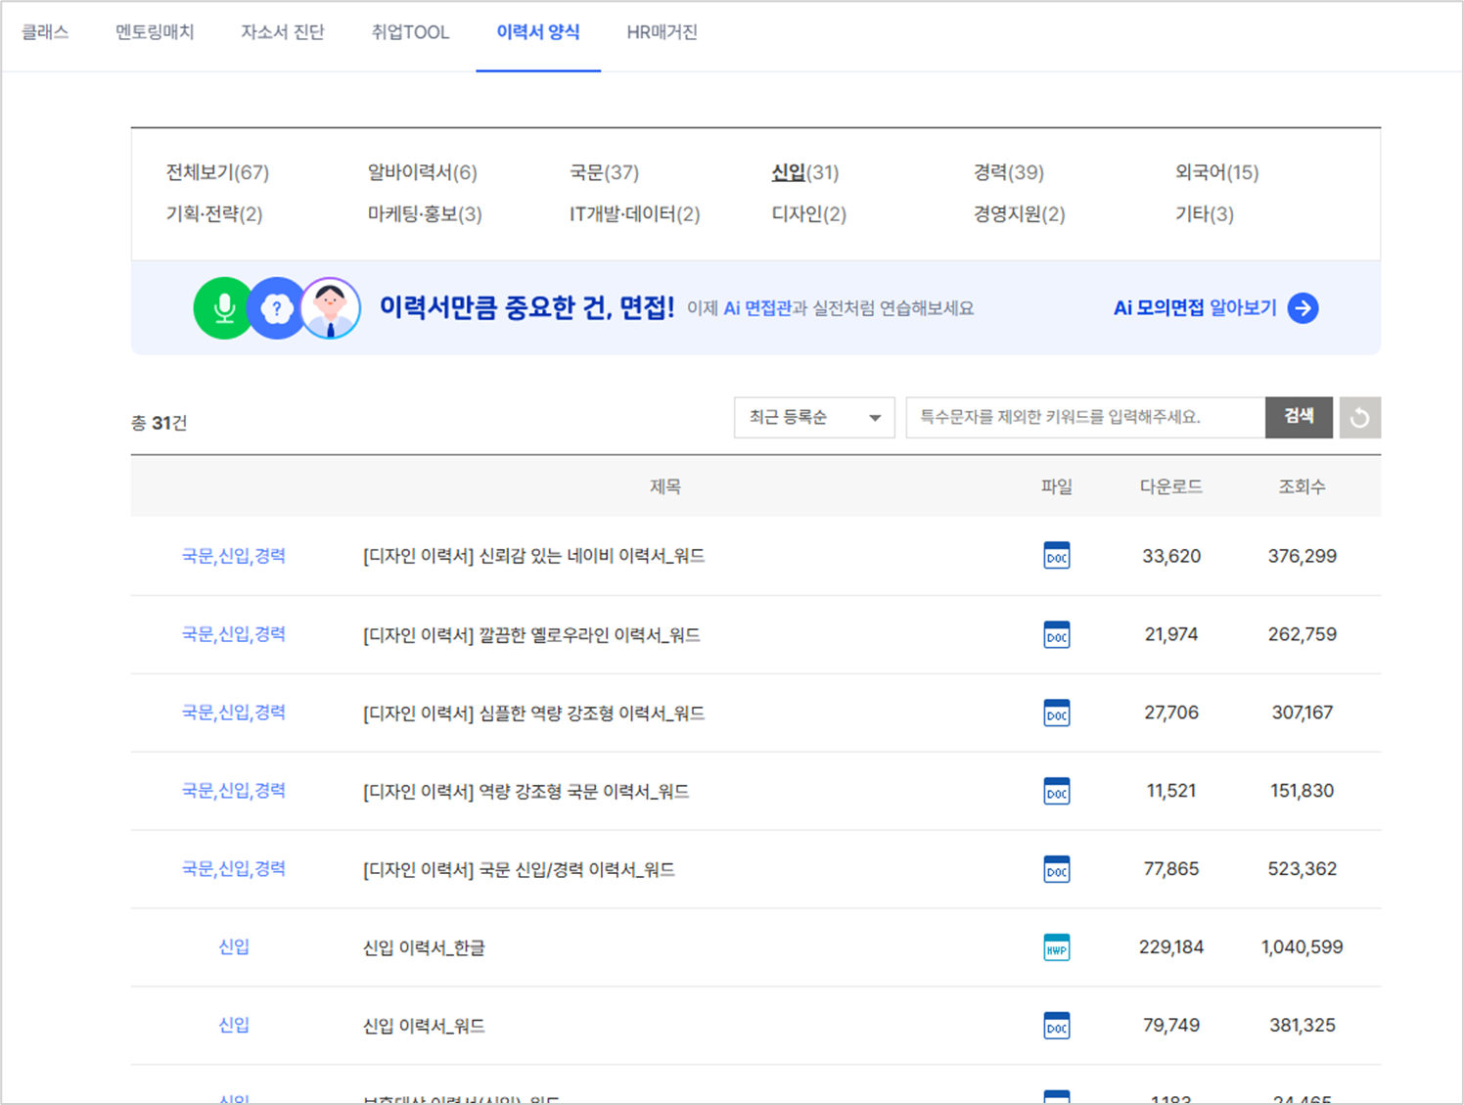Open the 취업TOOL tab

pos(410,32)
